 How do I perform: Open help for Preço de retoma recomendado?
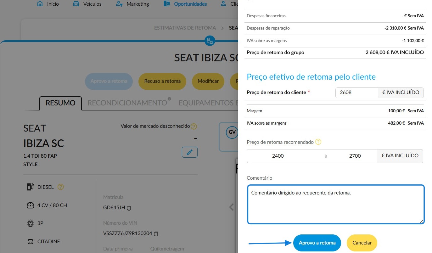tap(318, 142)
